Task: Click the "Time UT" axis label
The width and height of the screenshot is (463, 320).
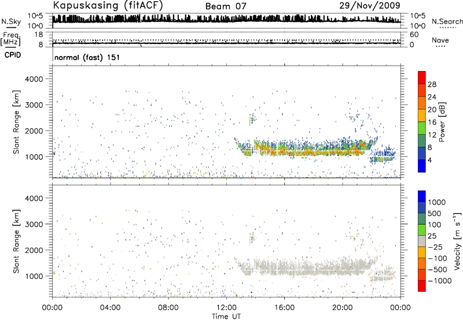Action: (226, 317)
